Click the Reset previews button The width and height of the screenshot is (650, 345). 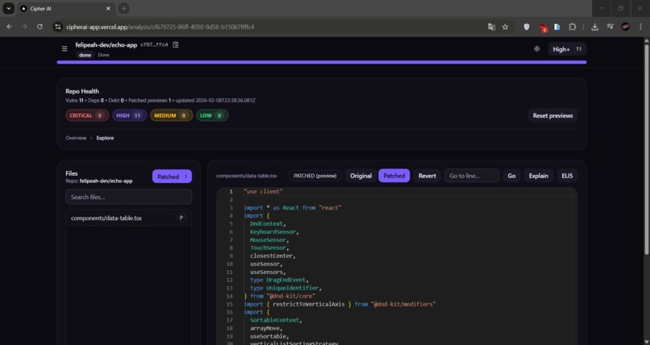[x=552, y=115]
